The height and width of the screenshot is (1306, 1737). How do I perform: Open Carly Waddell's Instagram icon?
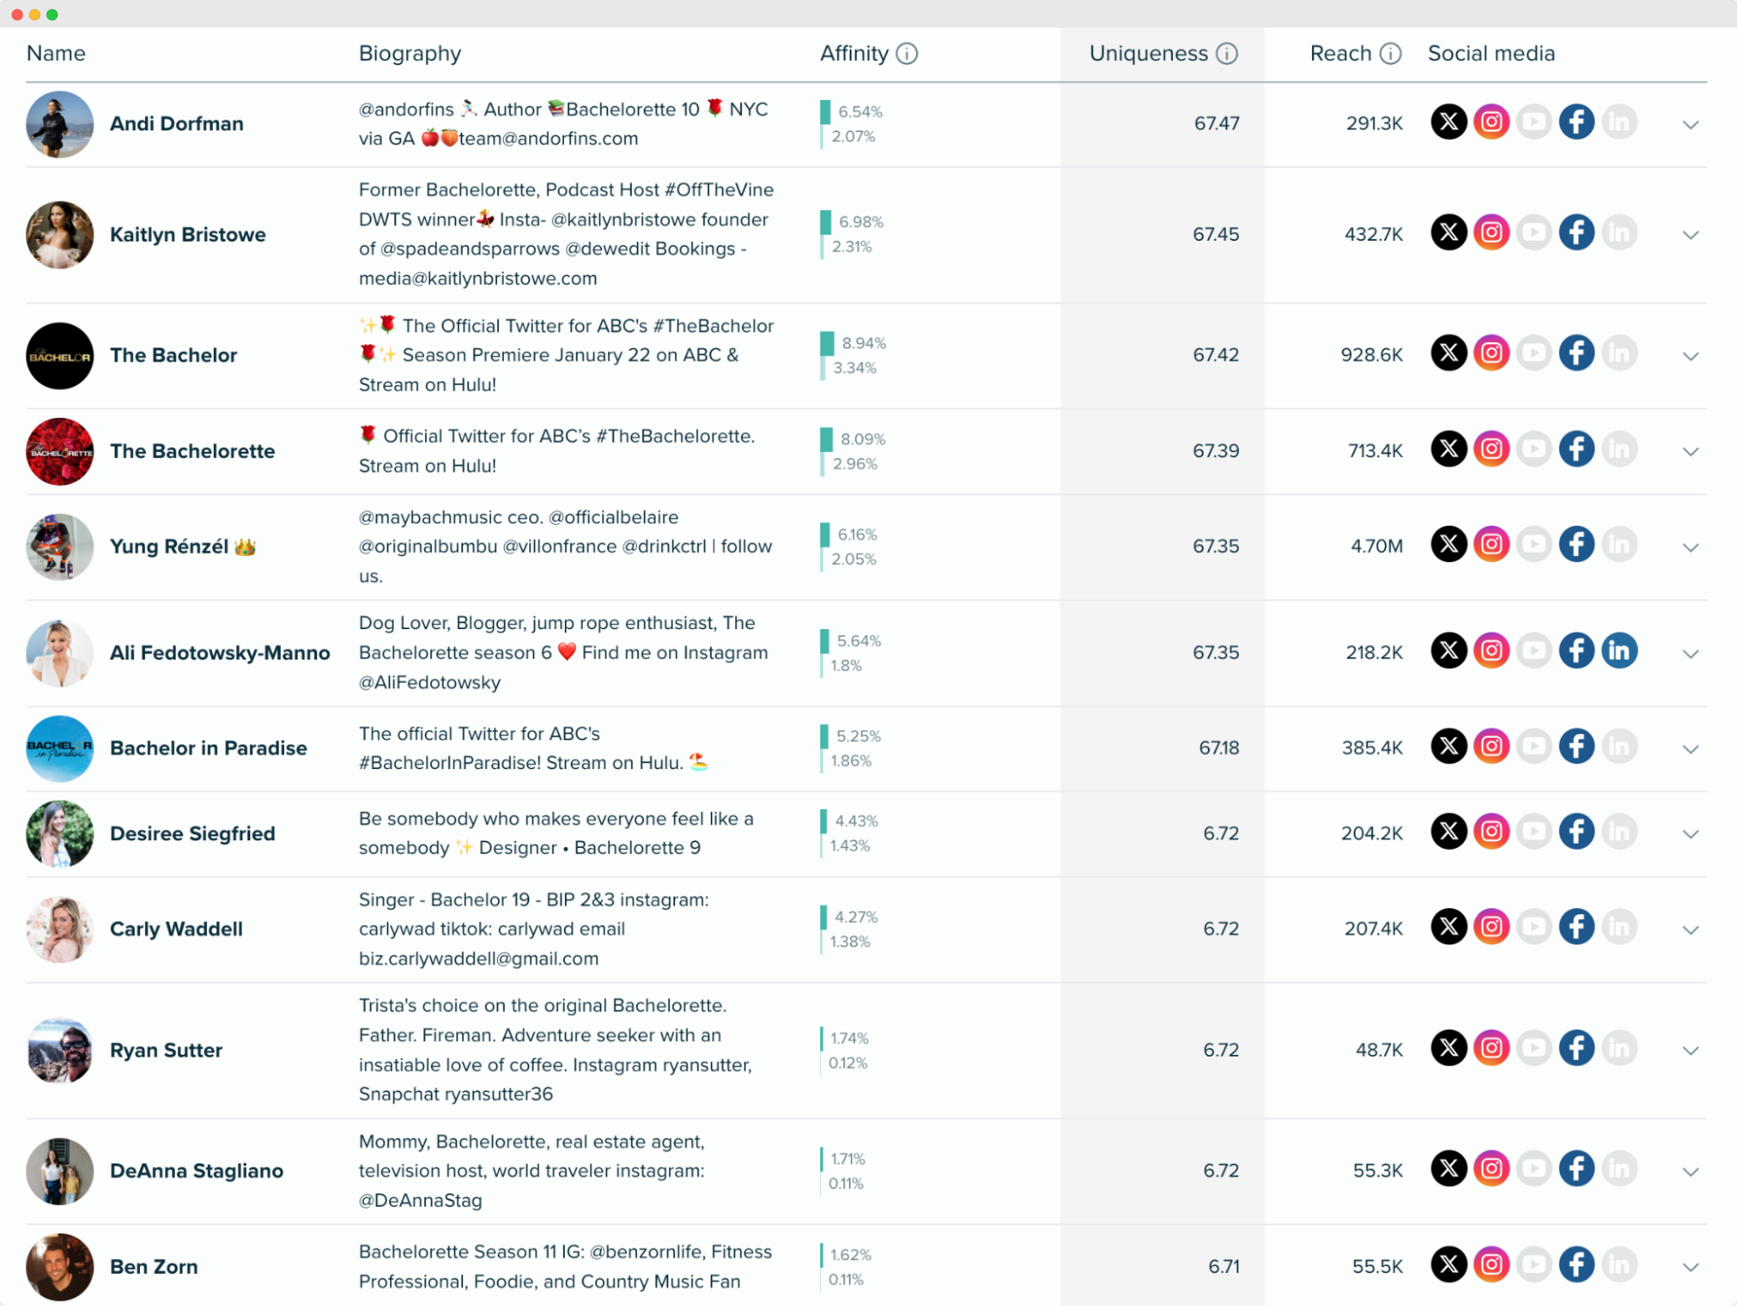[1491, 927]
